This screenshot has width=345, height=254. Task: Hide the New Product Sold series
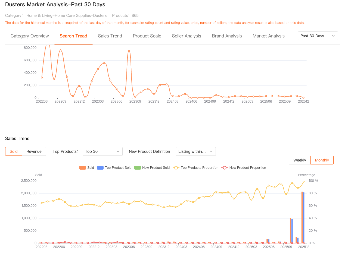152,168
